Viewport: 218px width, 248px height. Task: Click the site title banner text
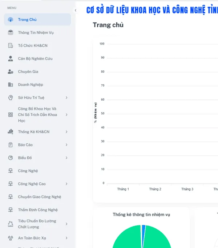pos(152,10)
